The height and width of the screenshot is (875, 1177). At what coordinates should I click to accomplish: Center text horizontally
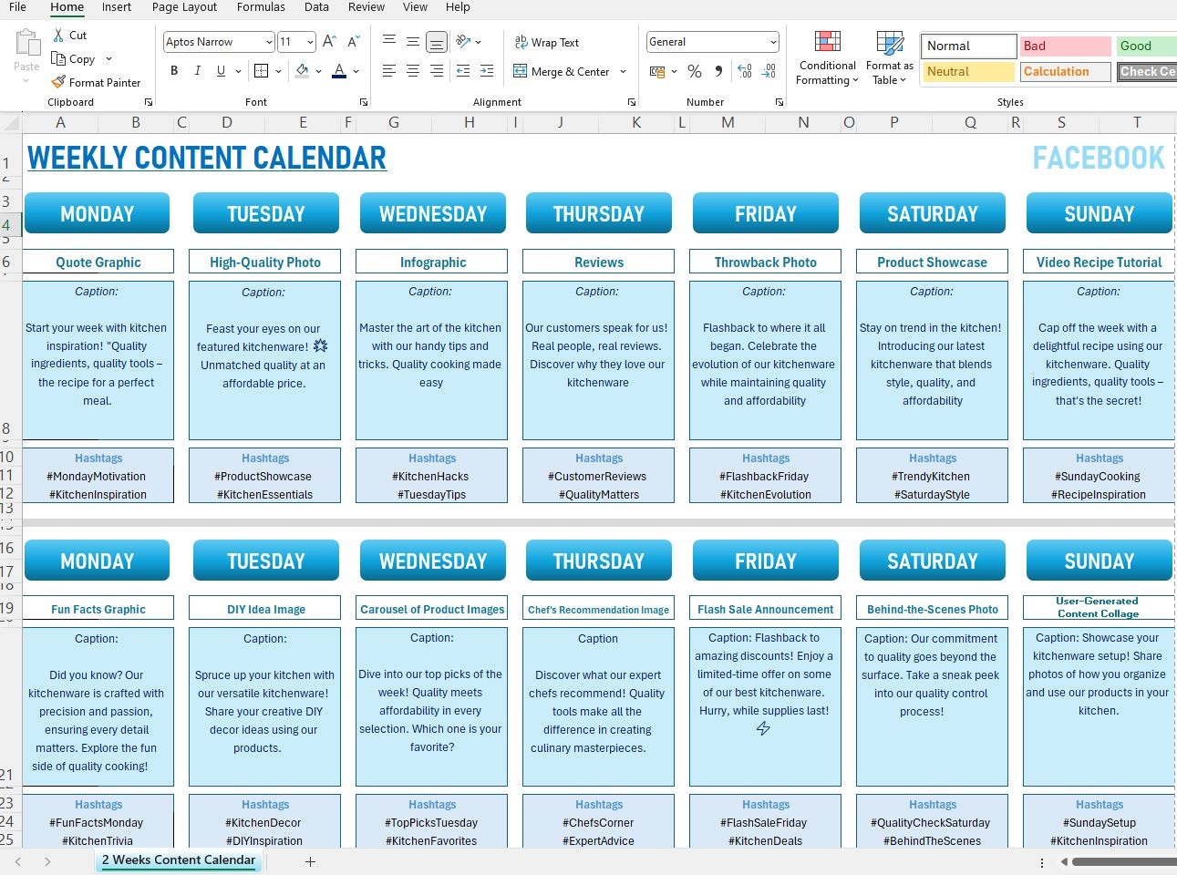(x=413, y=71)
